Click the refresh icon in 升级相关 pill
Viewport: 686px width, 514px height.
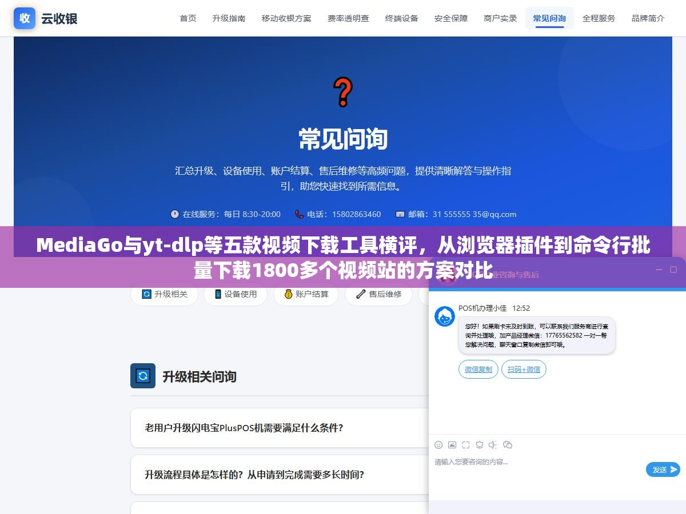(147, 294)
